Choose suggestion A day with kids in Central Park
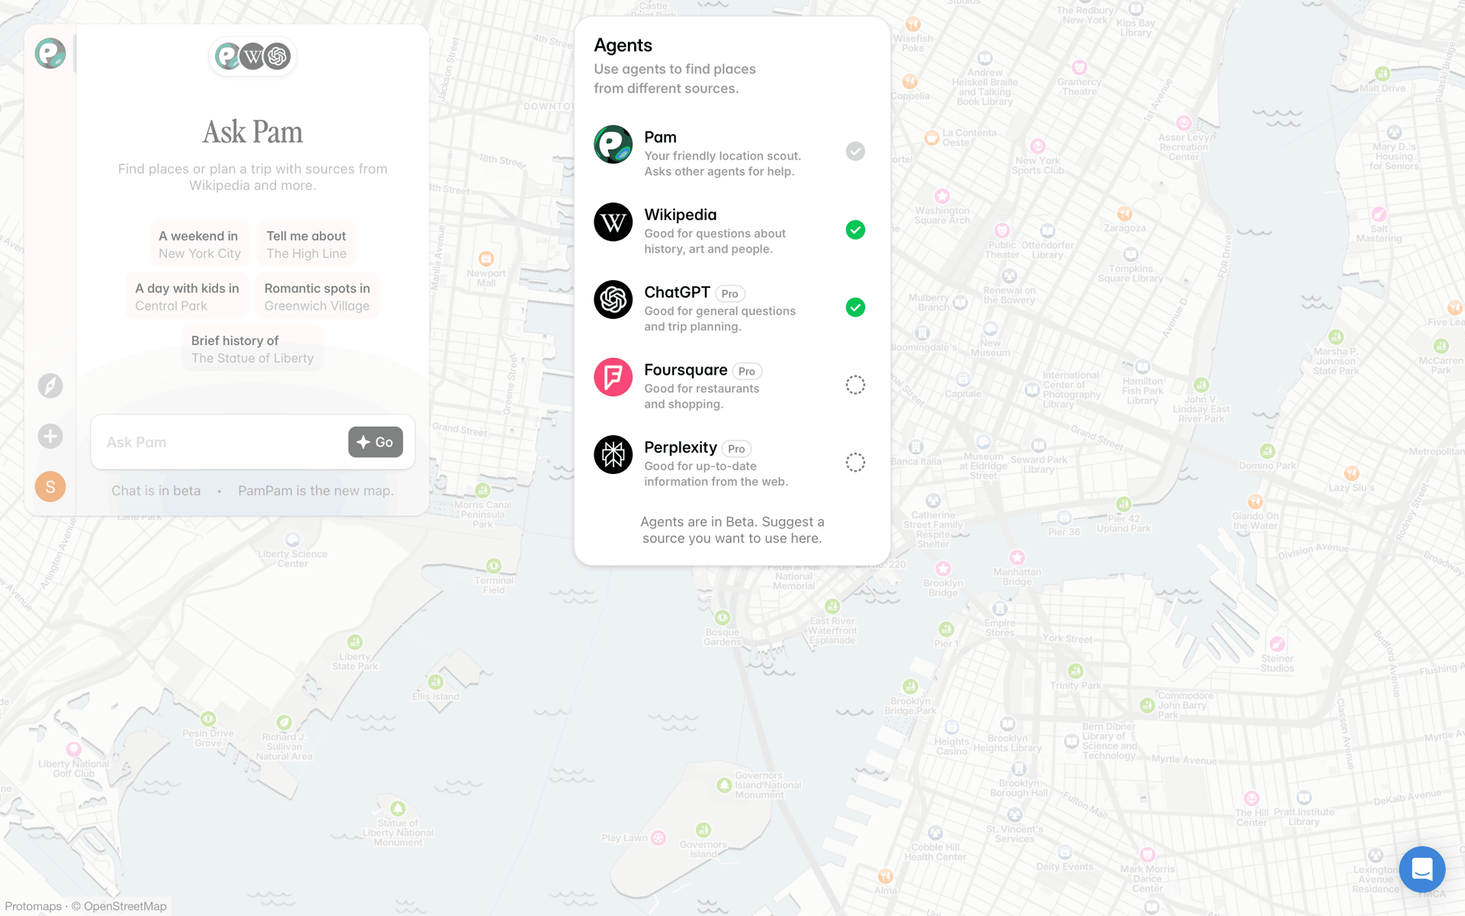Screen dimensions: 1465x916 click(187, 297)
